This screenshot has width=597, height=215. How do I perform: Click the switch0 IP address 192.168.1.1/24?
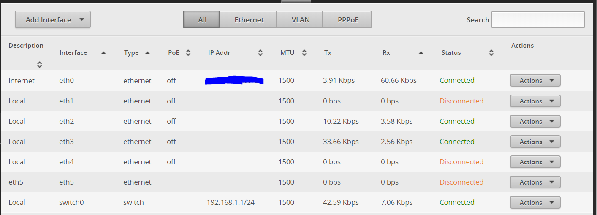point(231,202)
